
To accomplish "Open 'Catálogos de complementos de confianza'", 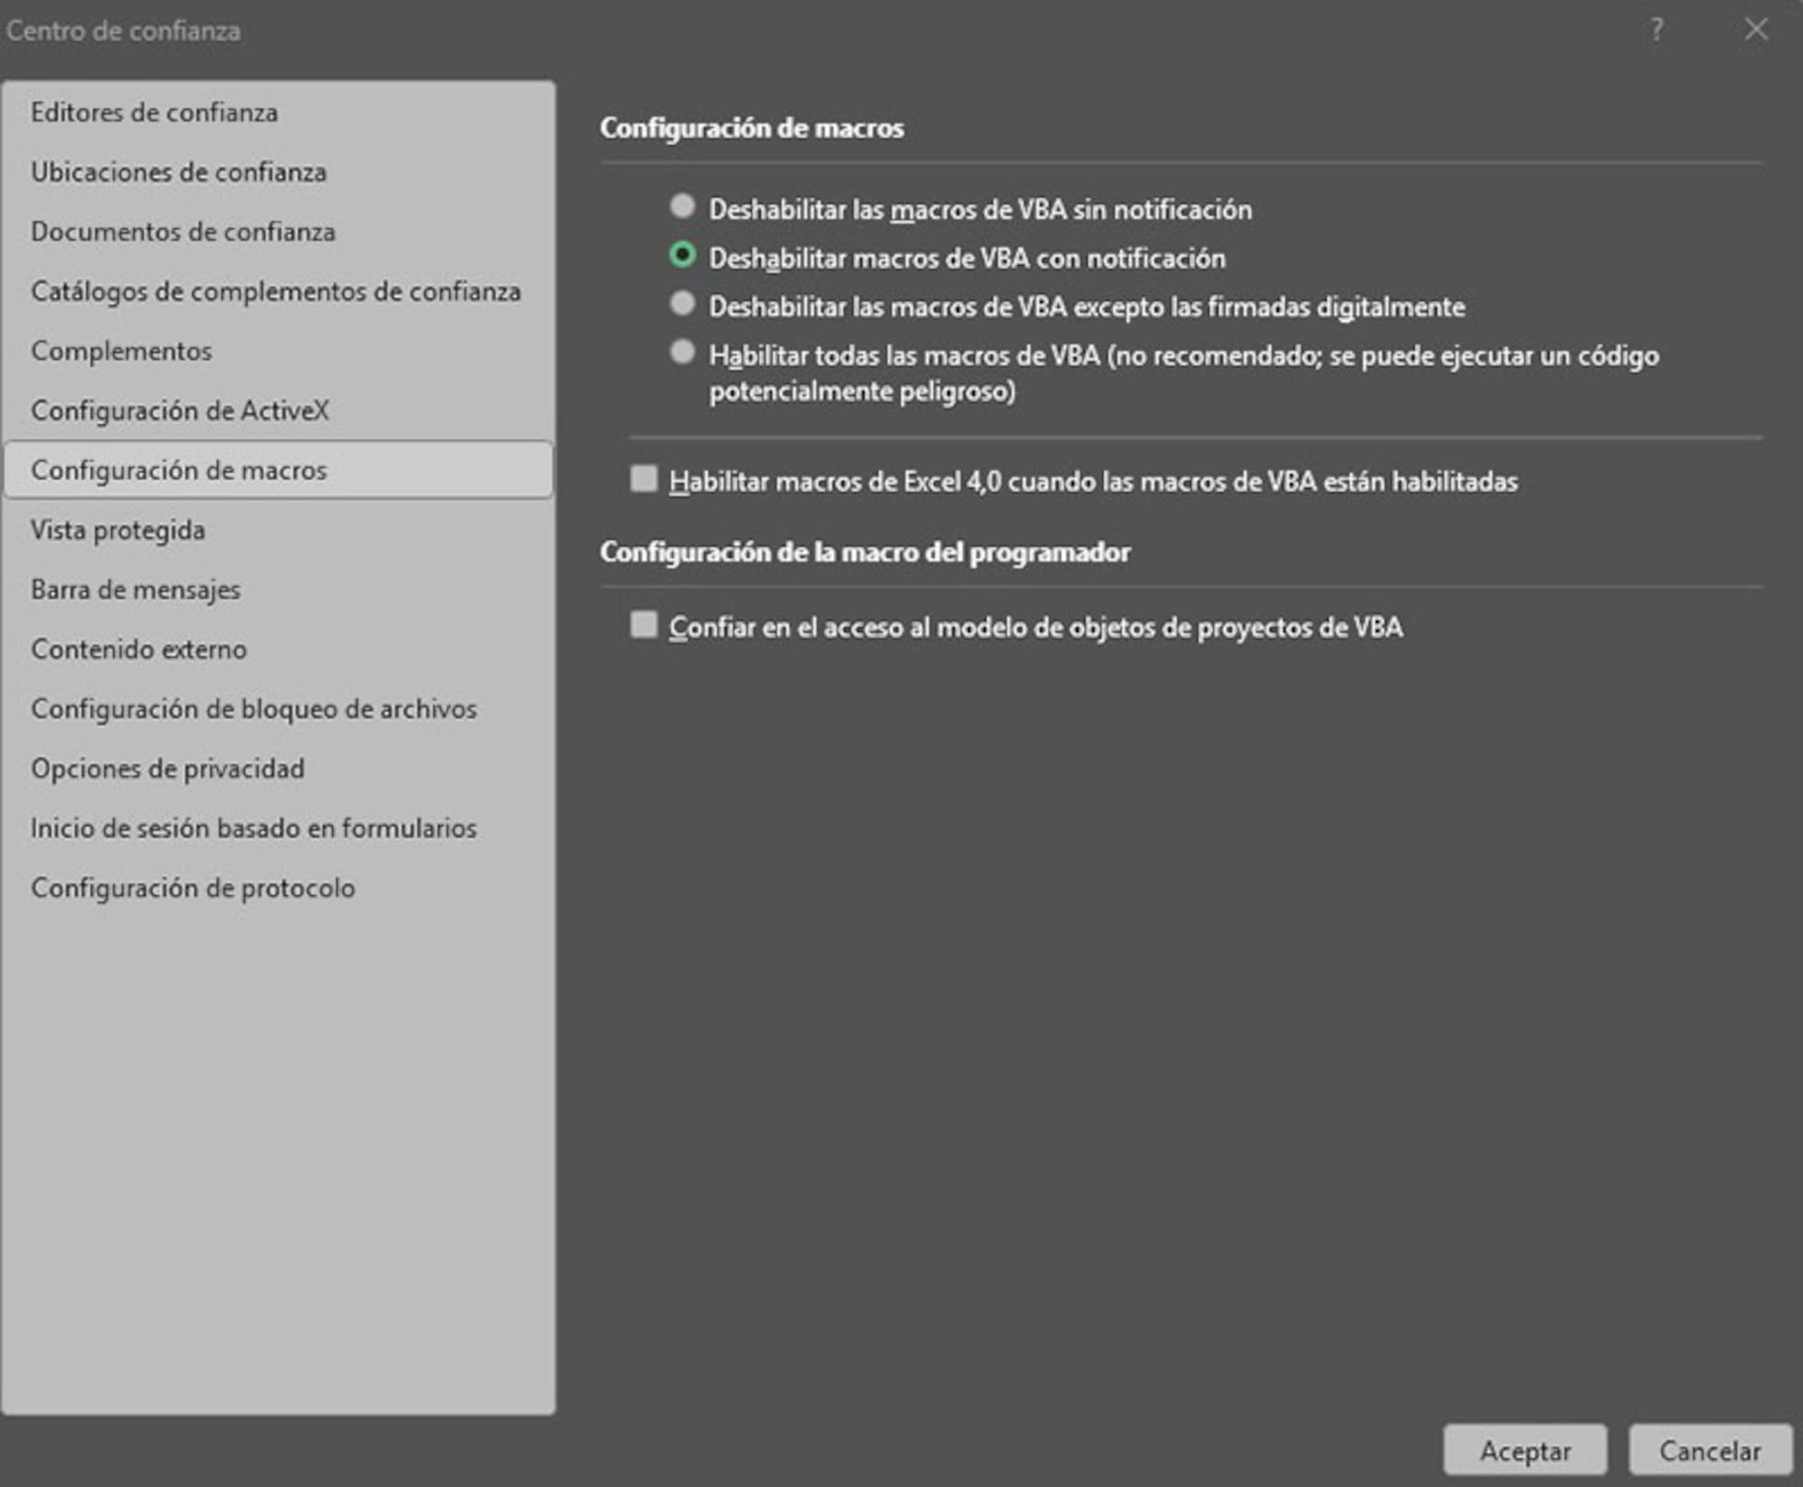I will [x=276, y=292].
